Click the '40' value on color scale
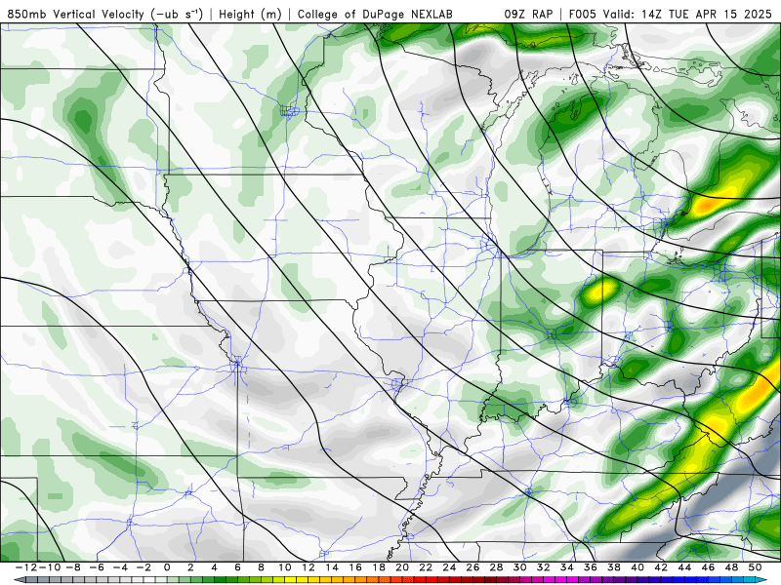The image size is (781, 585). [x=637, y=567]
